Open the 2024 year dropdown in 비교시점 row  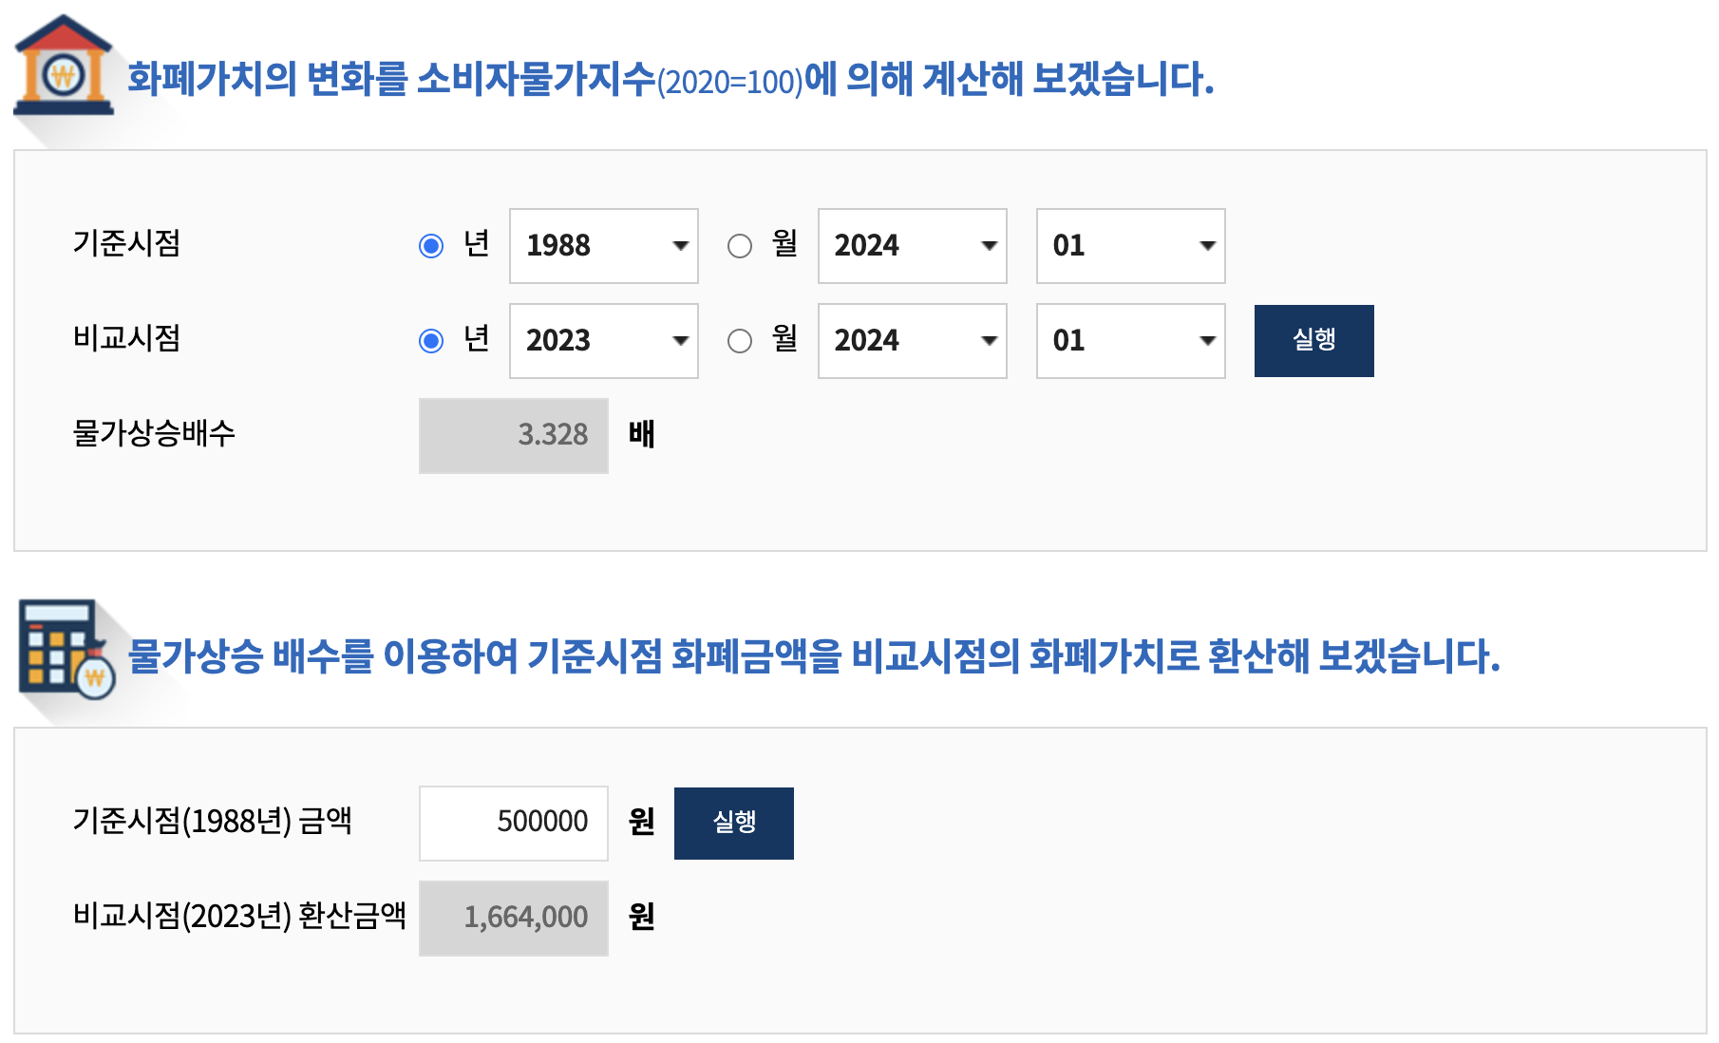[x=911, y=340]
